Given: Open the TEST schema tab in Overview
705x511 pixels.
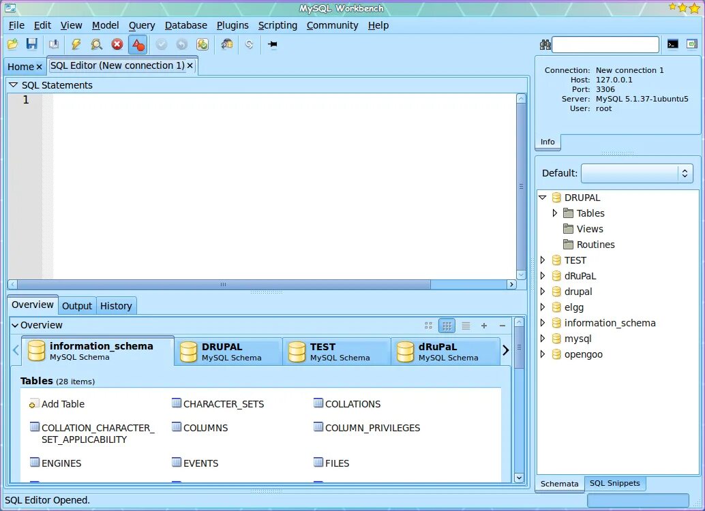Looking at the screenshot, I should [336, 352].
